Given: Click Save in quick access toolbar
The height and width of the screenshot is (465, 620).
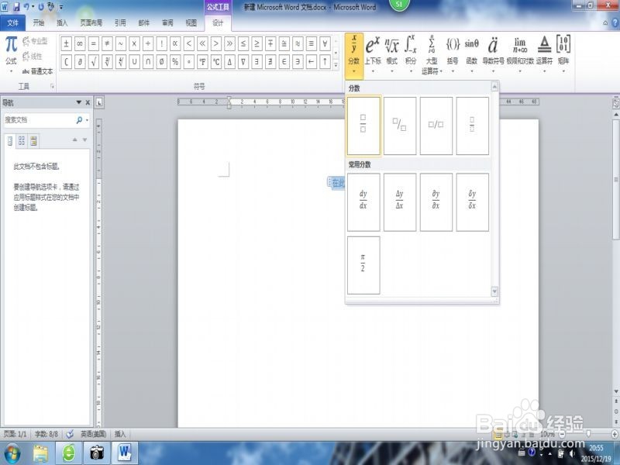Looking at the screenshot, I should [16, 7].
